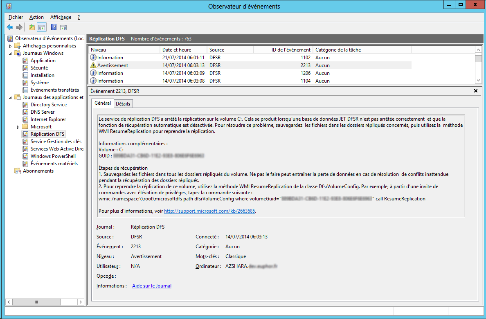Select the Avertissement event with warning icon
Viewport: 486px width, 319px height.
[x=112, y=65]
